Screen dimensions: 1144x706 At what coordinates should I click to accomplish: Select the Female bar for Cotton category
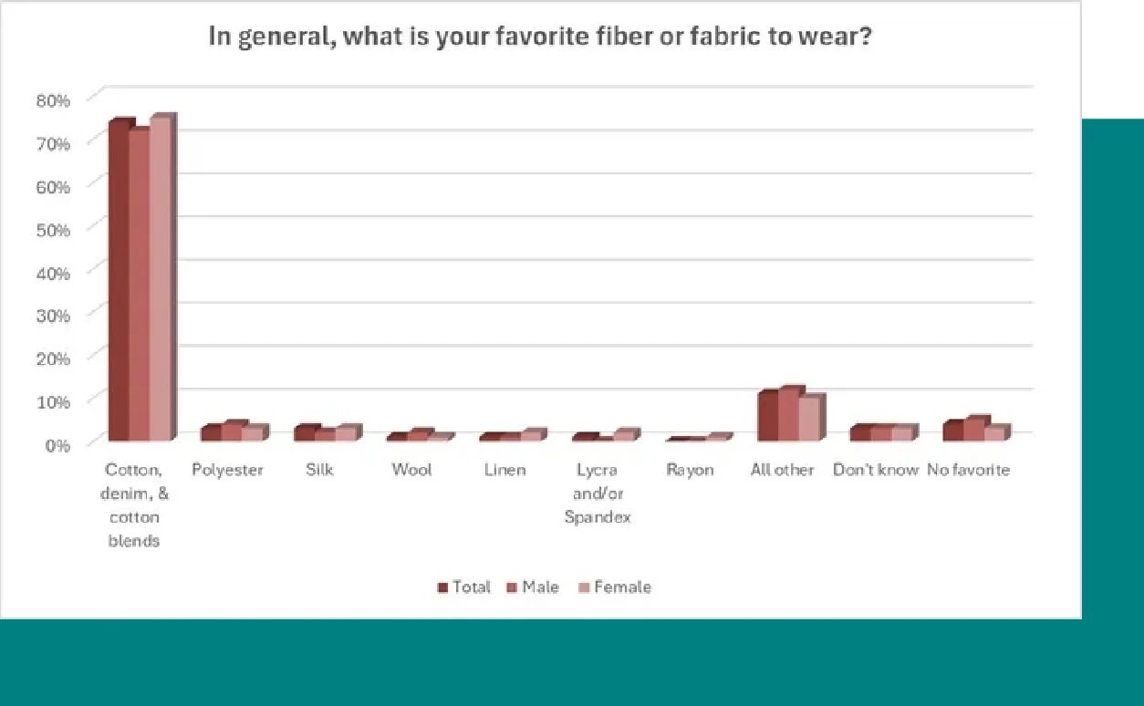tap(160, 280)
